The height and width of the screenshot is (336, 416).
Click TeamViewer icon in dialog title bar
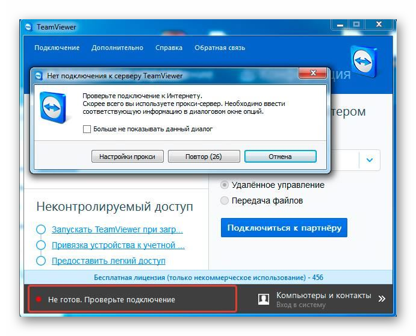39,76
